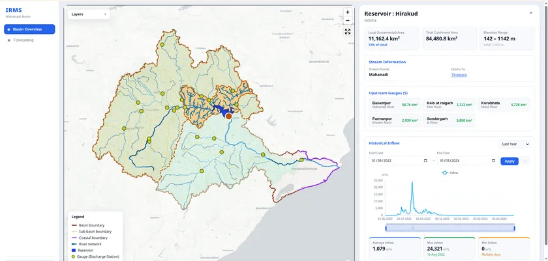Close the Hirakud reservoir details panel
Screen dimensions: 548x261
tap(531, 13)
